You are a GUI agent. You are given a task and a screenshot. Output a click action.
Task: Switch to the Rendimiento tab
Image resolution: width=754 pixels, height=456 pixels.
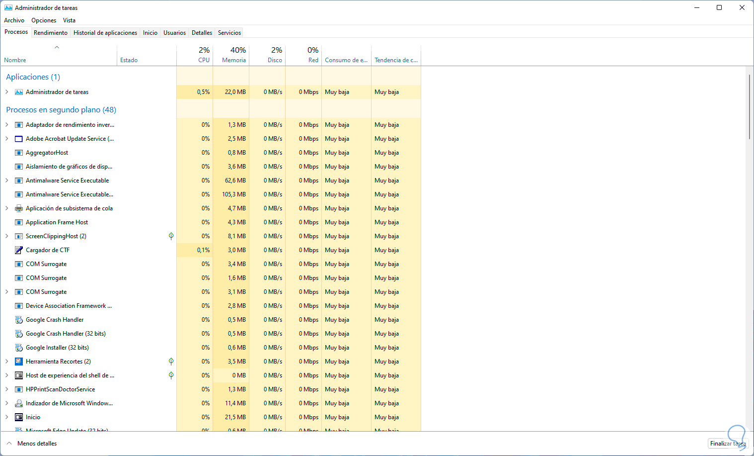point(51,33)
